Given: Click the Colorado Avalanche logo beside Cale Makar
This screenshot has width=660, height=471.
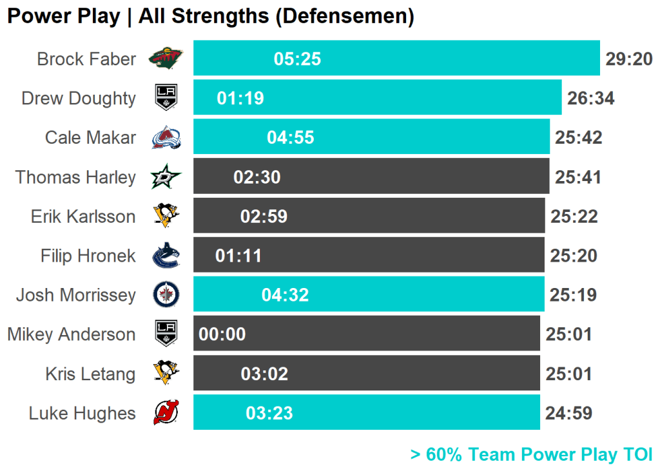Looking at the screenshot, I should pyautogui.click(x=166, y=138).
